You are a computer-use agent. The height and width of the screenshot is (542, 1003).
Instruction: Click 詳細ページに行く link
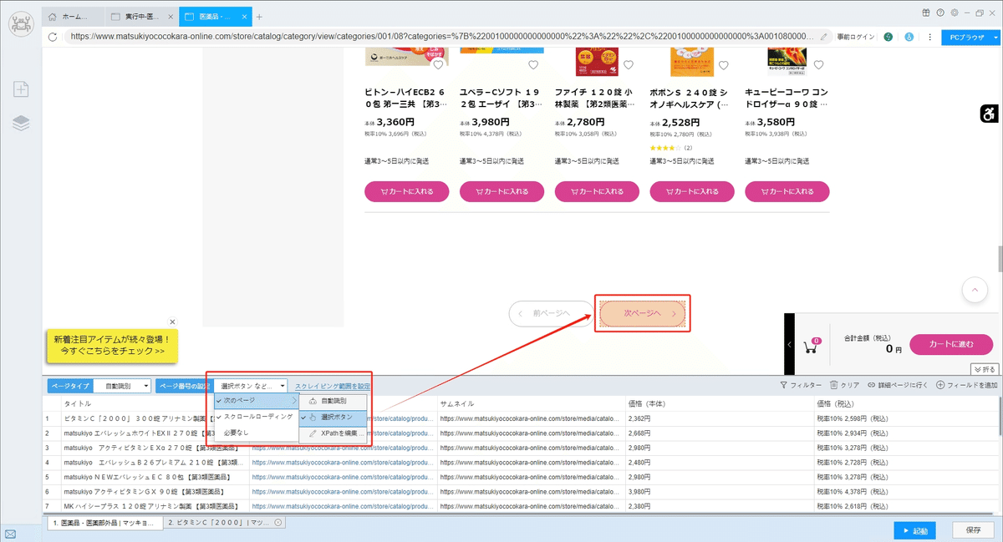[x=899, y=385]
